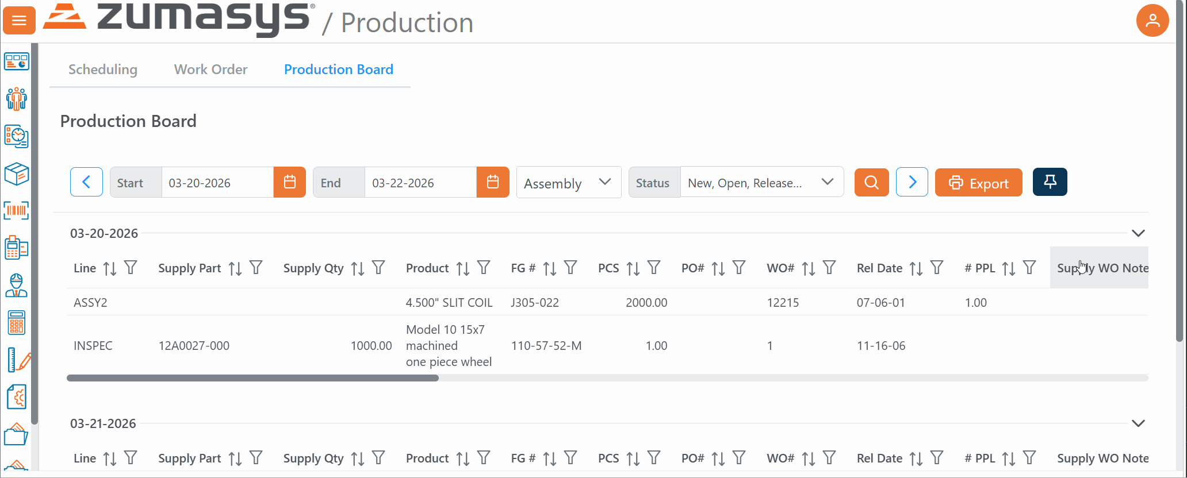1187x478 pixels.
Task: Click the Start date input field
Action: 217,183
